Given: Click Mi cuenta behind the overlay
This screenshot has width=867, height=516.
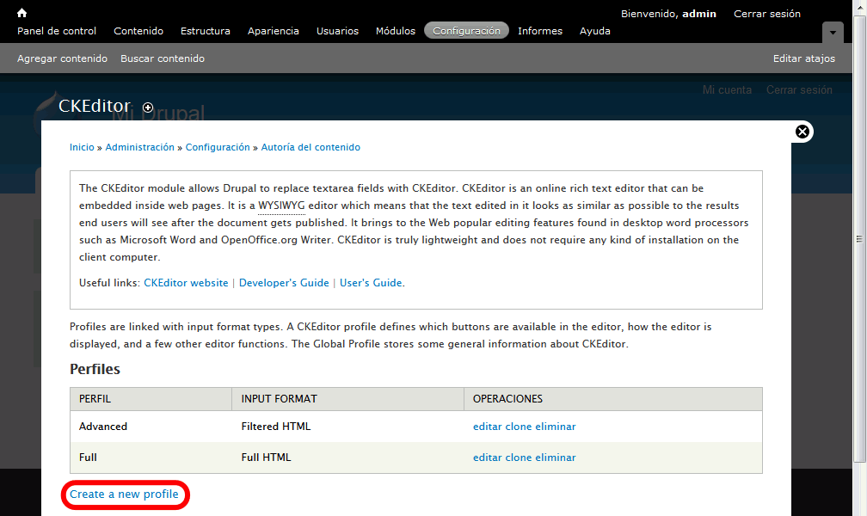Looking at the screenshot, I should (x=727, y=89).
